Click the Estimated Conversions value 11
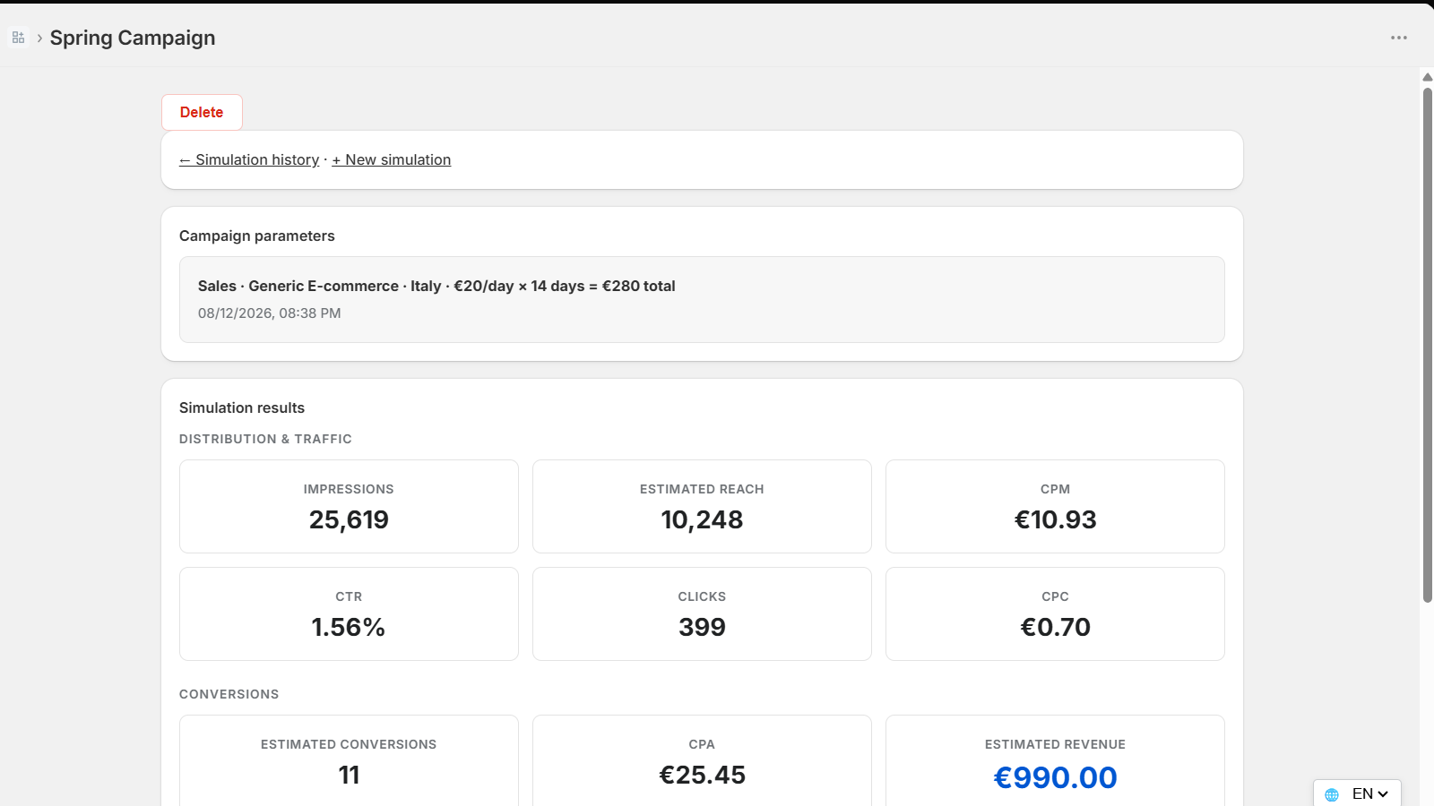This screenshot has width=1434, height=806. [349, 775]
